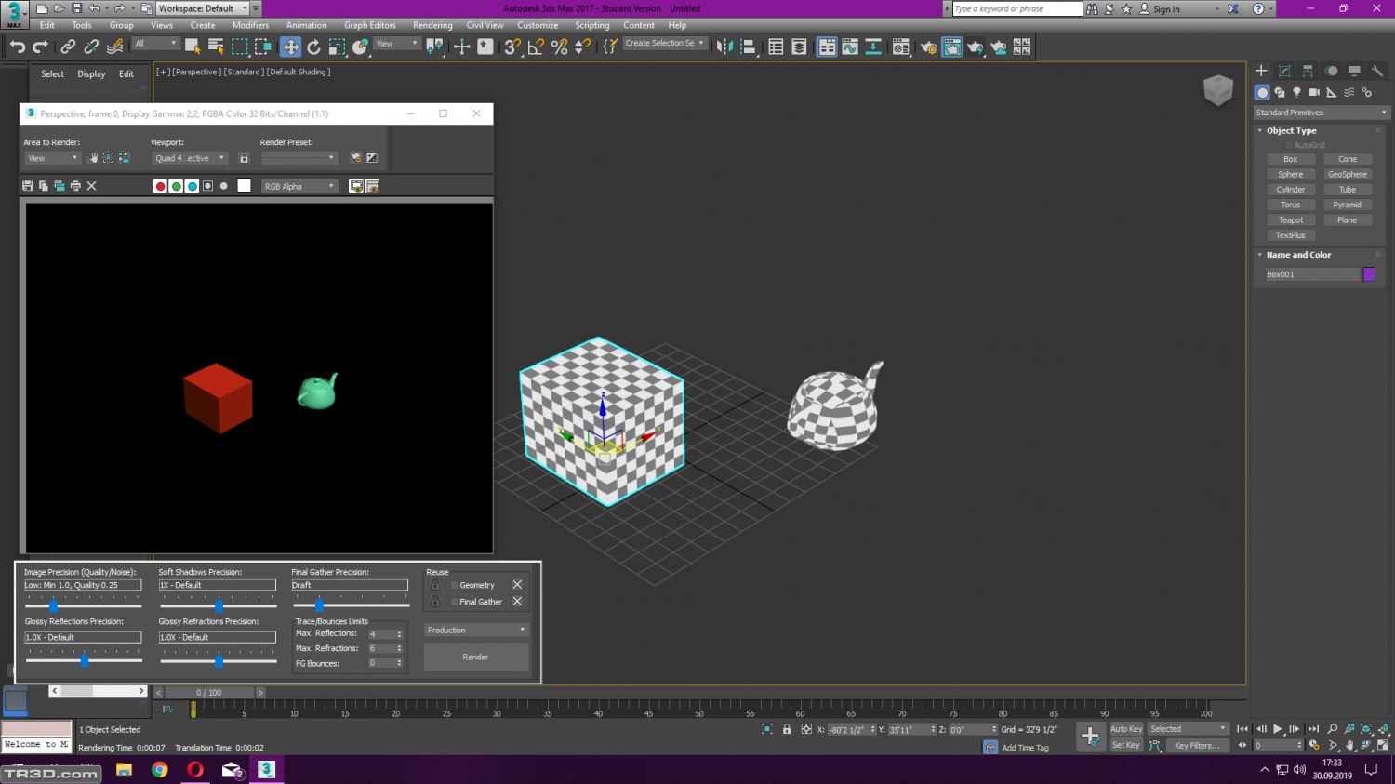Click the Mirror tool icon

tap(724, 47)
